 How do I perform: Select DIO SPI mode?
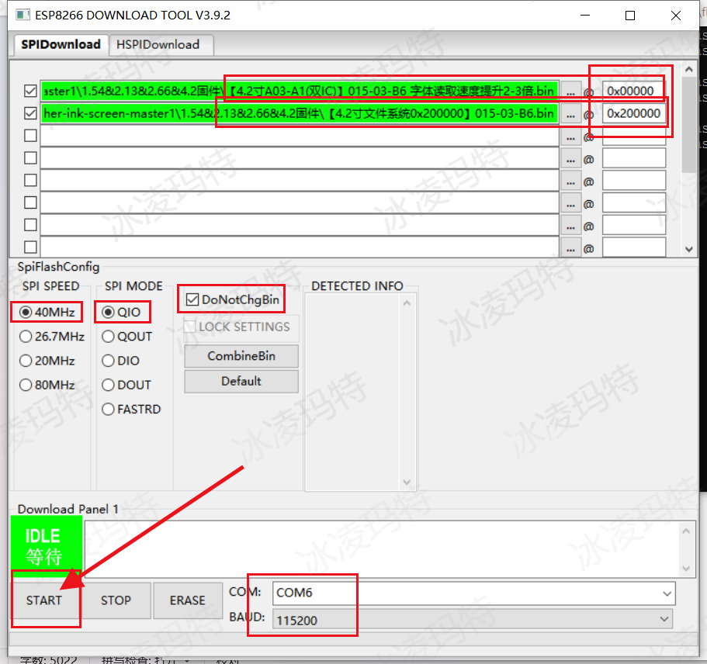[121, 361]
